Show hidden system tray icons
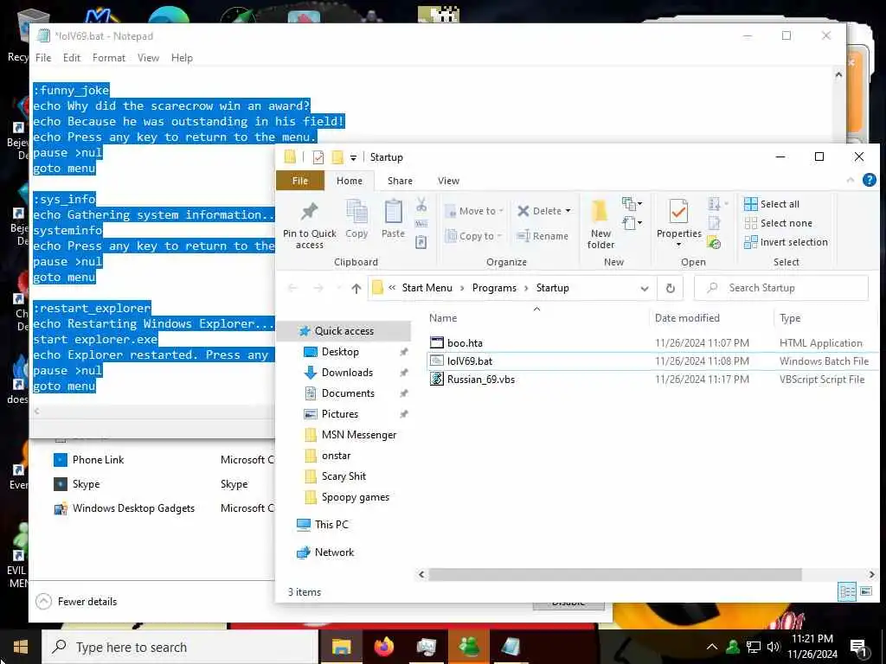 tap(712, 647)
